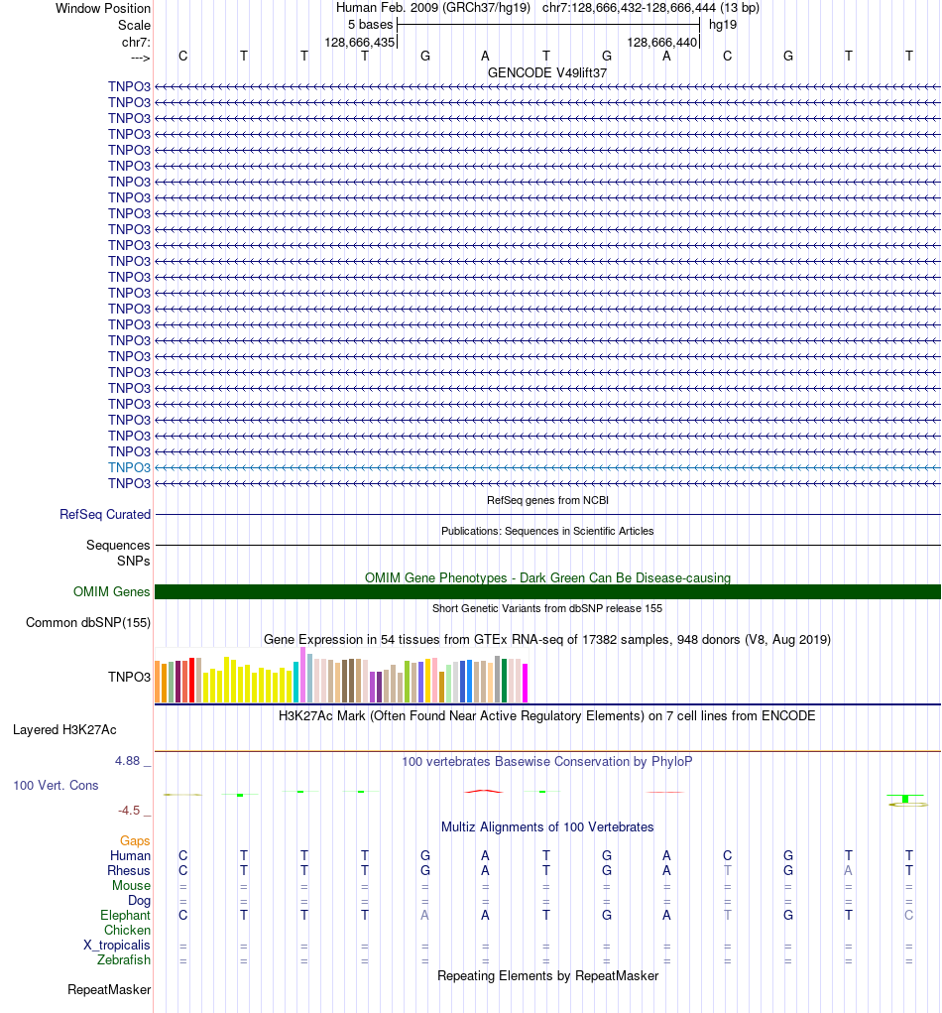942x1013 pixels.
Task: Select the X_tropicalis alignment row label
Action: [x=117, y=945]
